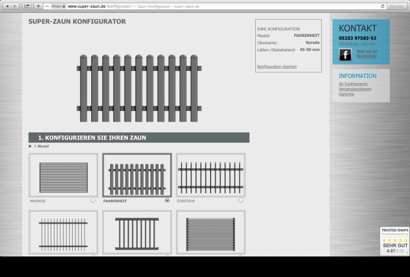Follow the 'Join us on facebook!' link
410x277 pixels.
[x=366, y=53]
